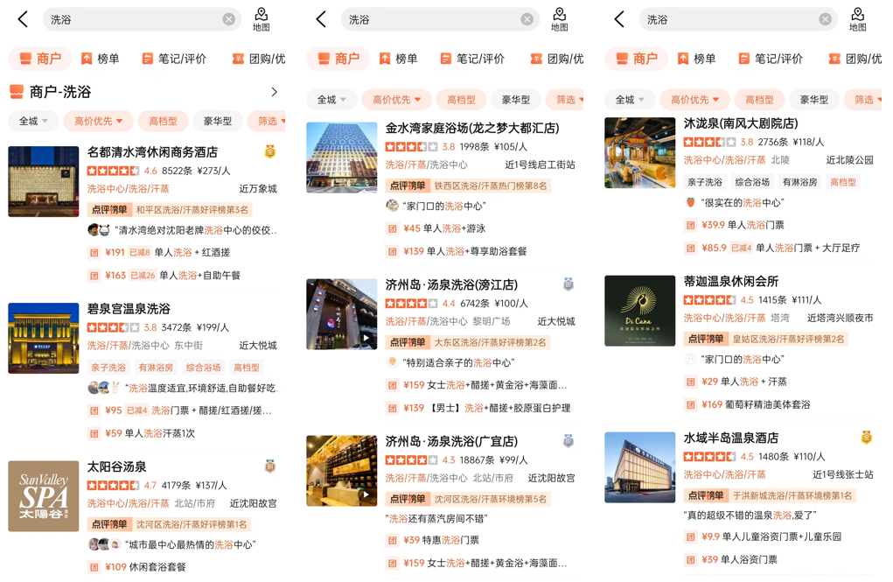
Task: Open the 碧泉宫温泉洗浴 storefront photo
Action: [x=43, y=338]
